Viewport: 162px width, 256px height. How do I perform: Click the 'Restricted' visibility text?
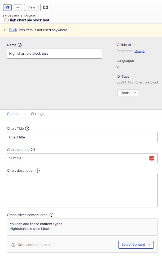tap(125, 51)
